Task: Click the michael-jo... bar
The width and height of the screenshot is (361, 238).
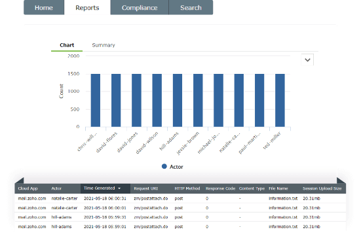Action: (x=218, y=100)
